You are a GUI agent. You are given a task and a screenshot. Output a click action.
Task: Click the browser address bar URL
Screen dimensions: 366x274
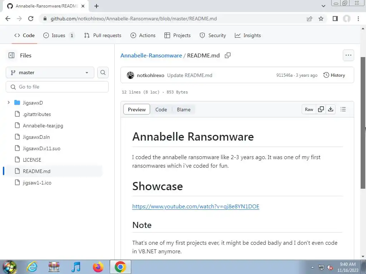click(134, 19)
